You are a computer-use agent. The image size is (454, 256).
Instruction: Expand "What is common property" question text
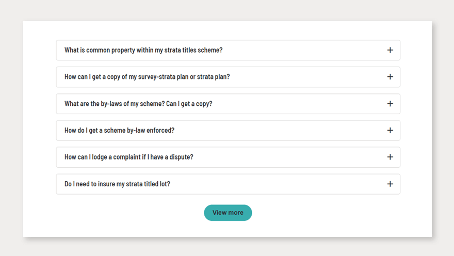click(x=143, y=50)
